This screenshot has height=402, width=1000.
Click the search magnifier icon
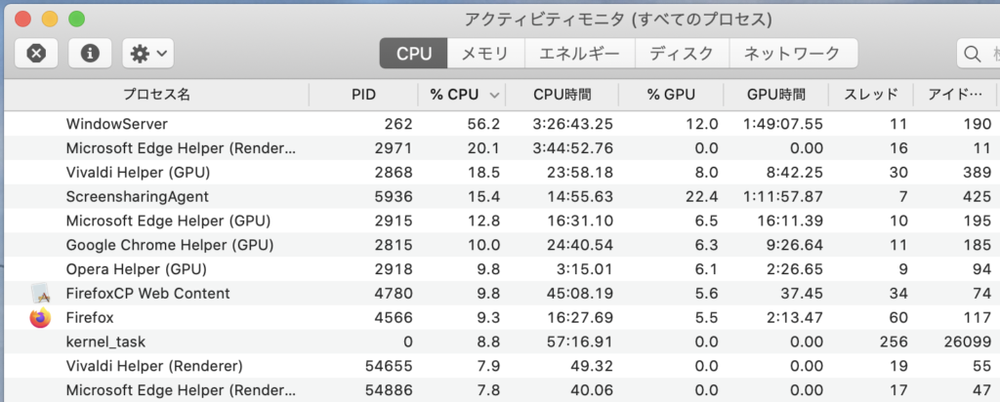973,54
